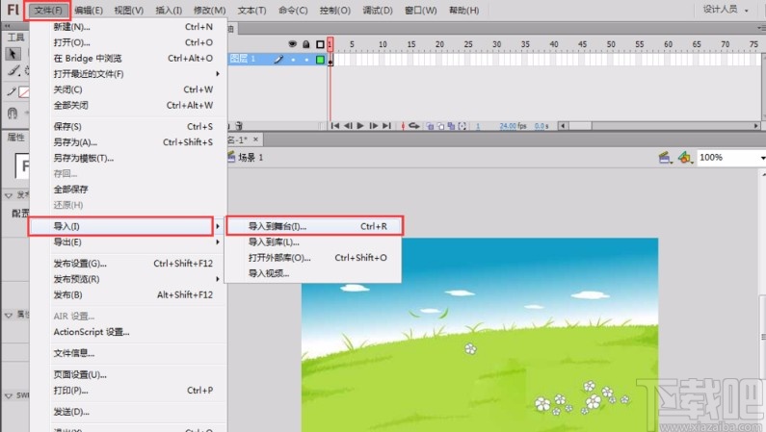Choose 导入到舞台(I)... from submenu
This screenshot has height=432, width=766.
click(315, 226)
